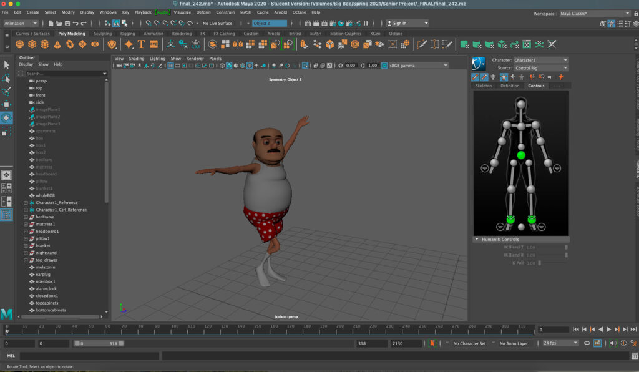
Task: Activate the Rotate tool in toolbox
Action: 7,118
